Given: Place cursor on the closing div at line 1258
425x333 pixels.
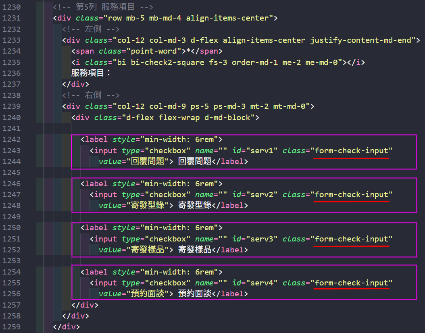Looking at the screenshot, I should [x=75, y=316].
